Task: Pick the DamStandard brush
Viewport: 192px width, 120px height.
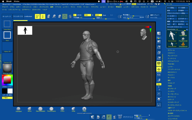Action: pos(40,109)
